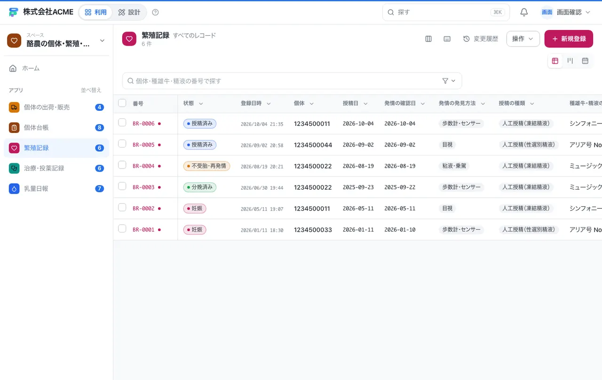Open the 画面確認 user menu

click(x=565, y=12)
